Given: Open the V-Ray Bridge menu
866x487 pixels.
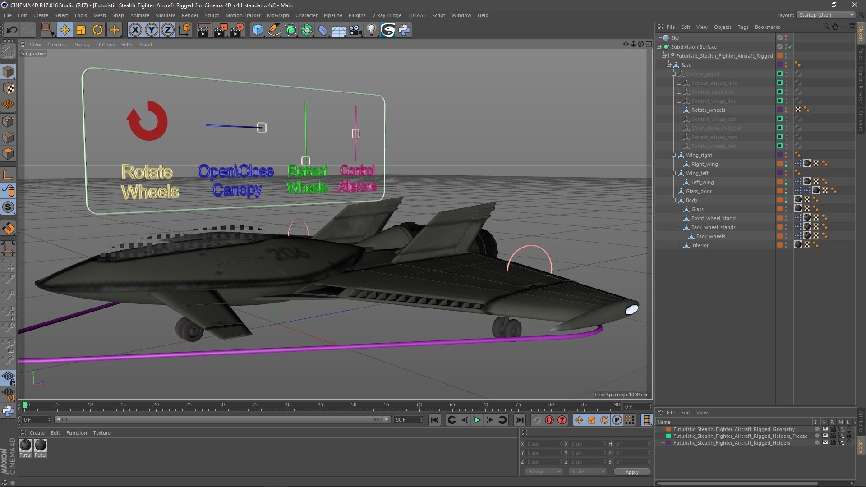Looking at the screenshot, I should [x=387, y=15].
